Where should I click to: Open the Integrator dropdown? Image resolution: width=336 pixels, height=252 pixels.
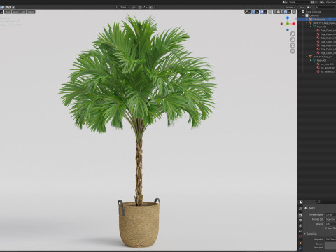(x=330, y=239)
